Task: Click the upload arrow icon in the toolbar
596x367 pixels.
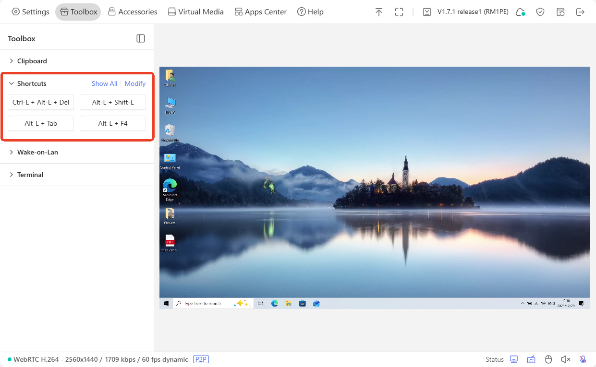Action: point(379,12)
